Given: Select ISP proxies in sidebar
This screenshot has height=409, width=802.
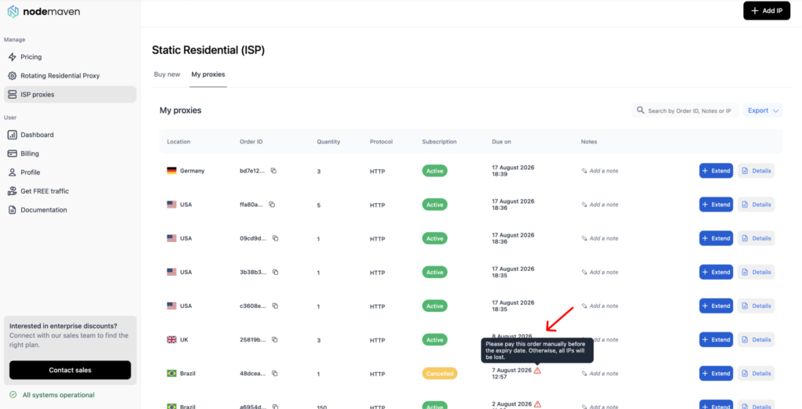Looking at the screenshot, I should (x=70, y=94).
